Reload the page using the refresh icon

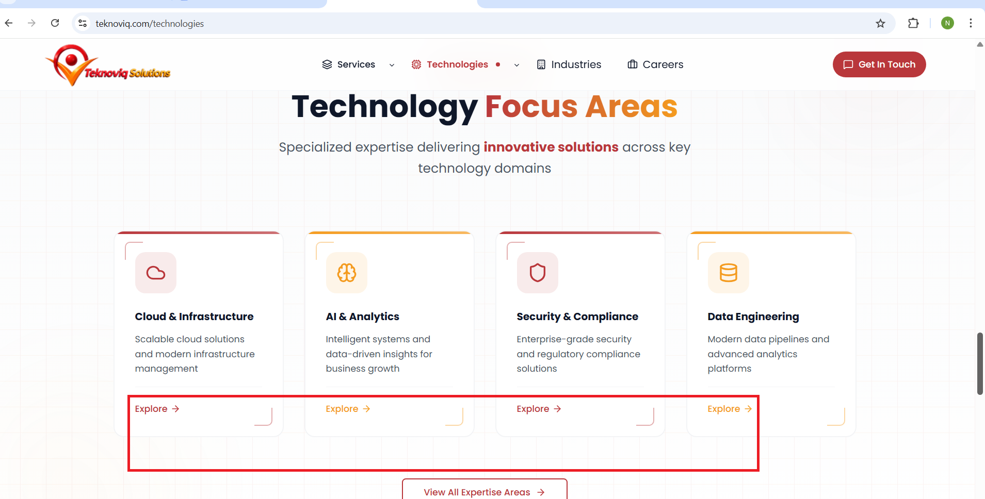[55, 23]
